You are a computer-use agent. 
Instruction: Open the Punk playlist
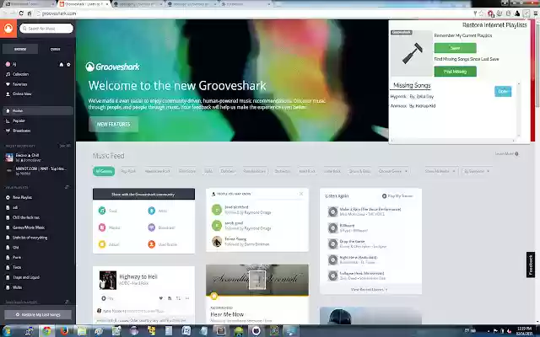click(x=17, y=257)
